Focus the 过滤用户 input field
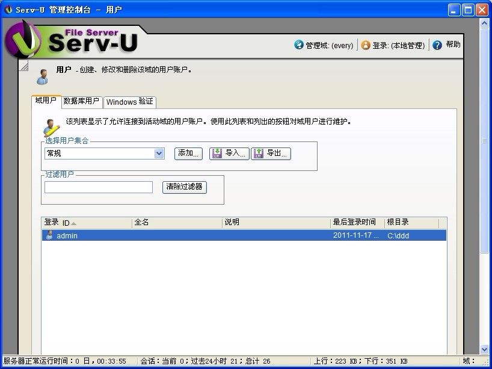This screenshot has height=369, width=492. point(99,187)
